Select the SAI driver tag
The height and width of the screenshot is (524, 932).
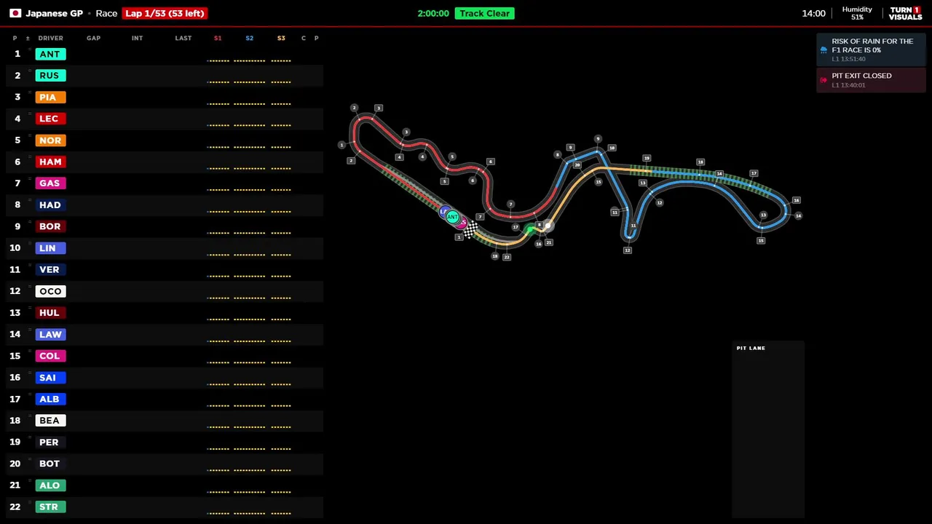pyautogui.click(x=50, y=378)
